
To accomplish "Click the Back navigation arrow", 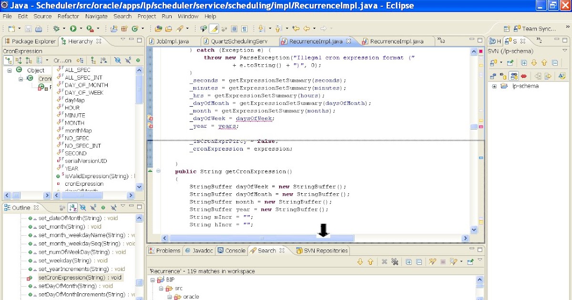I will pyautogui.click(x=307, y=29).
